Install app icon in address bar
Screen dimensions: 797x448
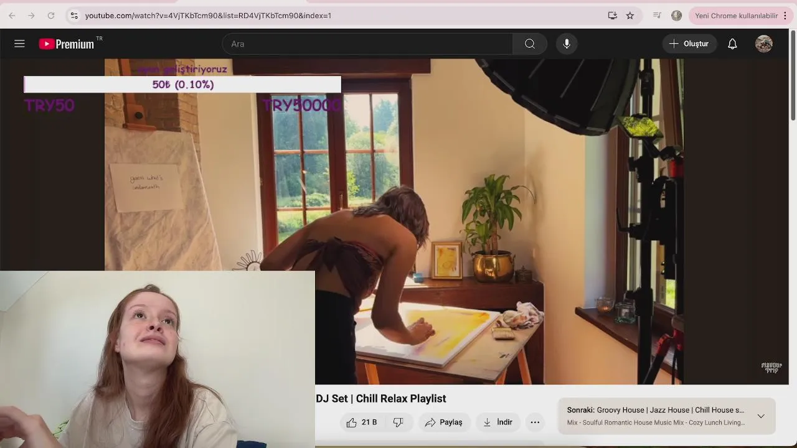point(613,16)
